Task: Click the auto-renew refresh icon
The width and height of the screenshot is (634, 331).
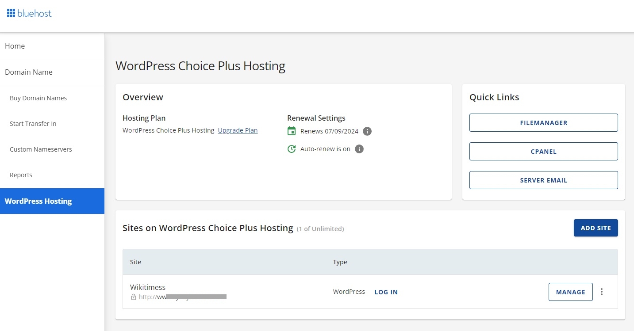Action: pos(292,149)
